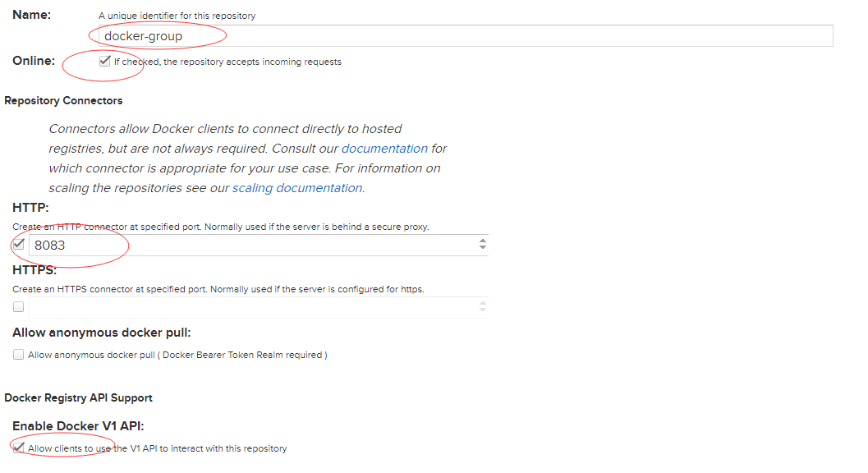Increase the HTTP port with the up arrow
The height and width of the screenshot is (473, 868).
tap(483, 241)
